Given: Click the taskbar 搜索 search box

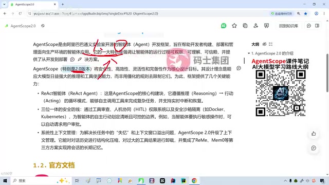Looking at the screenshot, I should 41,180.
